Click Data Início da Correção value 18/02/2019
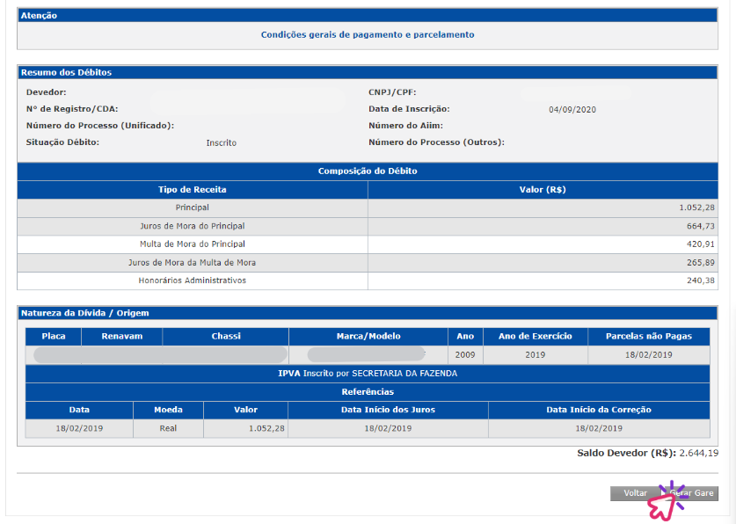Image resolution: width=736 pixels, height=524 pixels. (x=599, y=428)
